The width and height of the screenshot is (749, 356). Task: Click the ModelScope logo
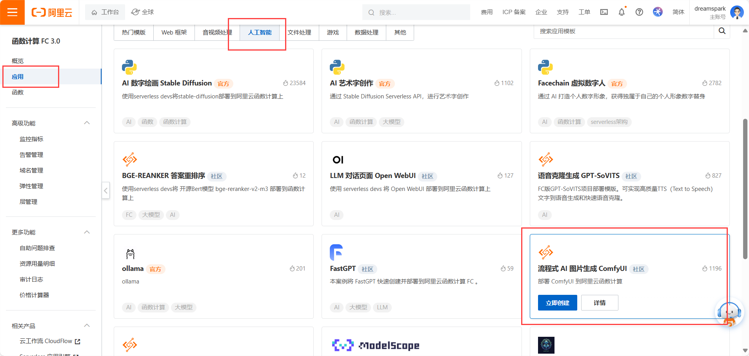tap(375, 345)
